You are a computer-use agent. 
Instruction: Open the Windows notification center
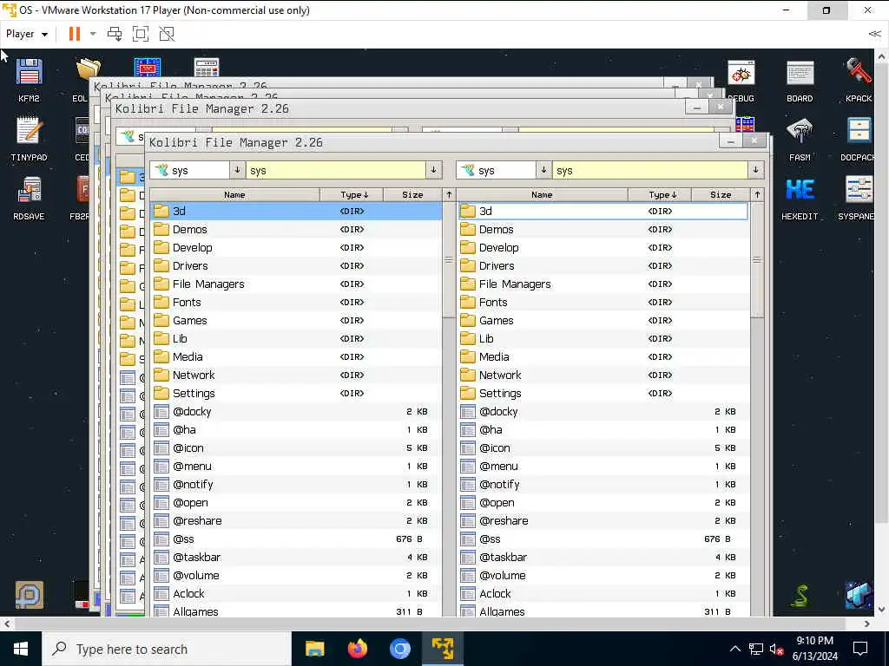[x=860, y=649]
